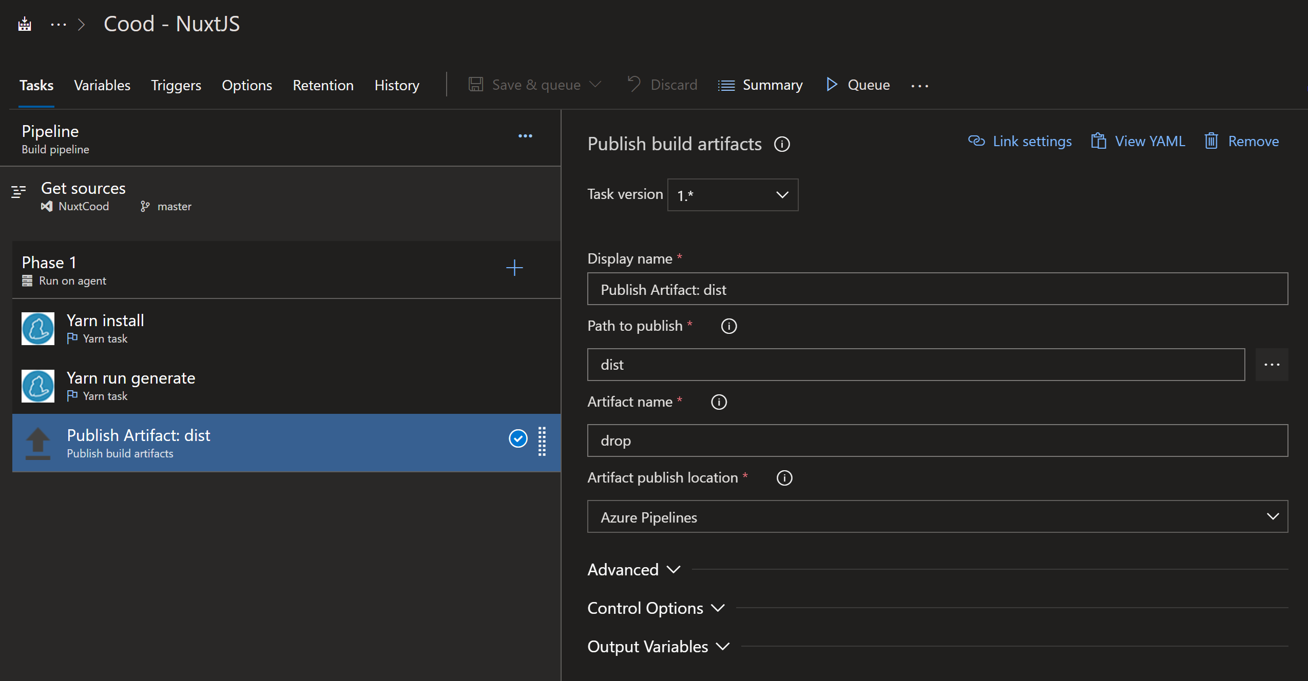Click the Cood - NuxtJS pipeline title
Viewport: 1308px width, 681px height.
[171, 24]
